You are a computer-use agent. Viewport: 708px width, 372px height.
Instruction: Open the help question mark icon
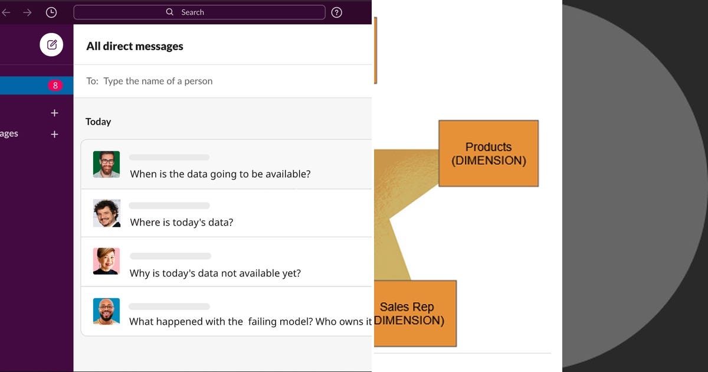coord(336,12)
